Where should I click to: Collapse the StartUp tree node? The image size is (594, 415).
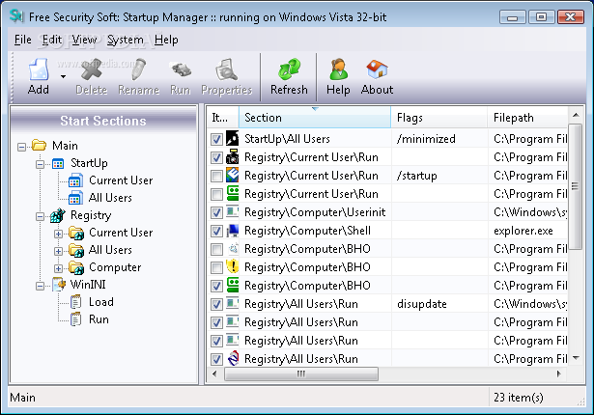coord(41,164)
